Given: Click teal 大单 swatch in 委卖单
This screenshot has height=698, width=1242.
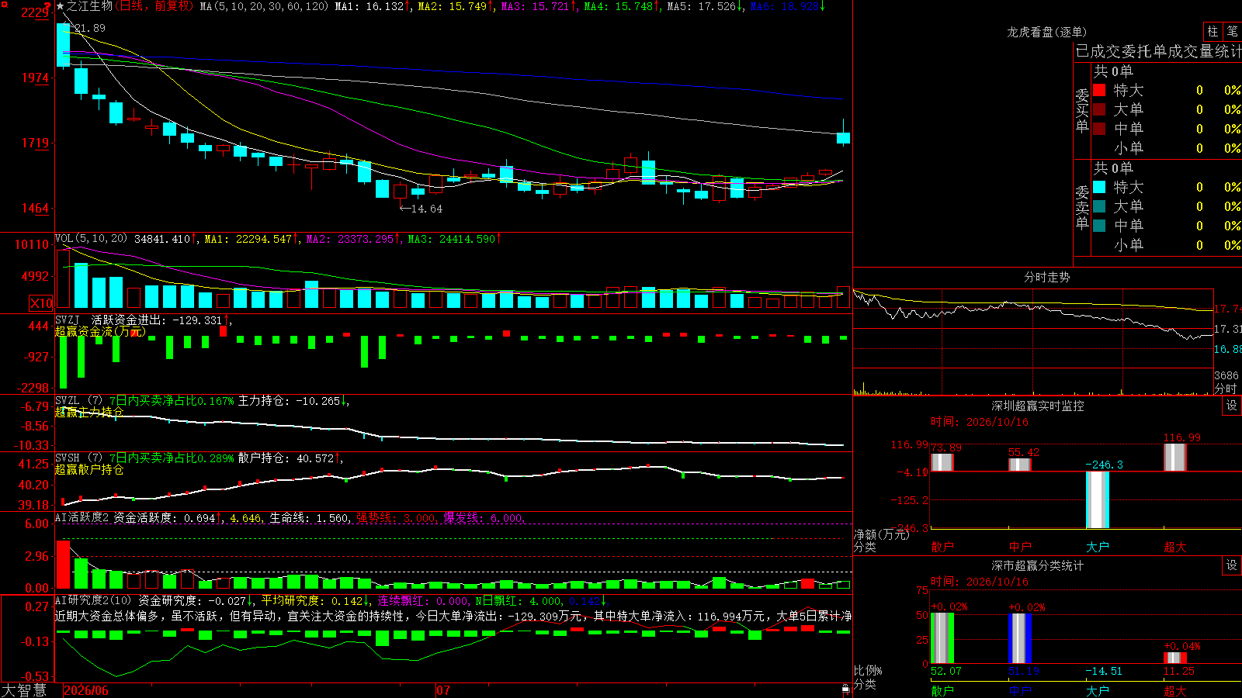Looking at the screenshot, I should pyautogui.click(x=1099, y=206).
